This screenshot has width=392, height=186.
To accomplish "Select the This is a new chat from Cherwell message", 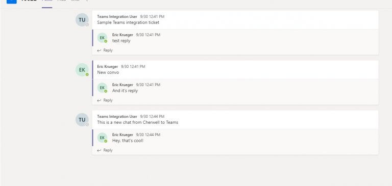I will point(137,122).
